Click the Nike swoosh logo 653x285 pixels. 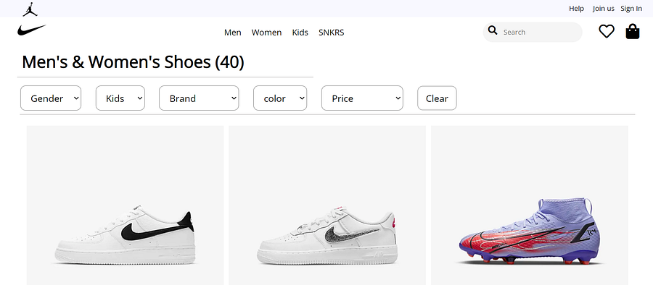point(32,30)
